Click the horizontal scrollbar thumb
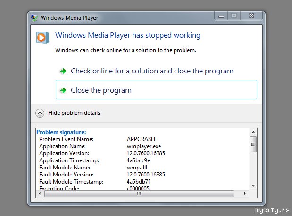The width and height of the screenshot is (292, 216). (139, 193)
